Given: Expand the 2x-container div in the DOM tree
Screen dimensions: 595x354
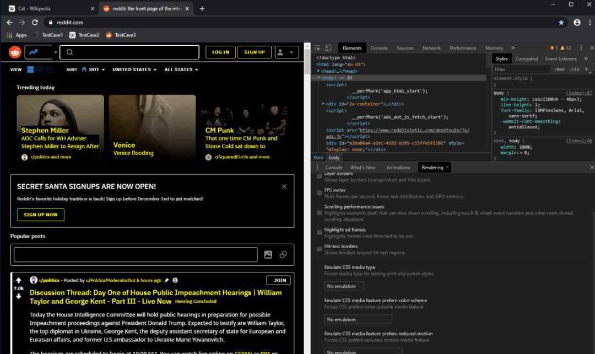Looking at the screenshot, I should [323, 104].
